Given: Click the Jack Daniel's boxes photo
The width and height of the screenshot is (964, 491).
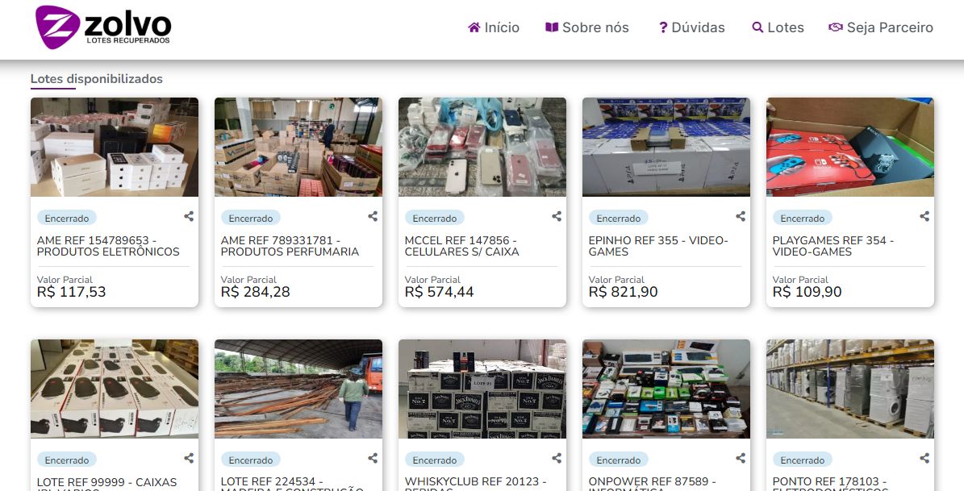Looking at the screenshot, I should pos(482,389).
